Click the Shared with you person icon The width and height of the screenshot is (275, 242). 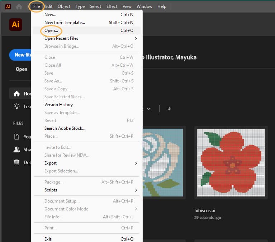pyautogui.click(x=16, y=150)
